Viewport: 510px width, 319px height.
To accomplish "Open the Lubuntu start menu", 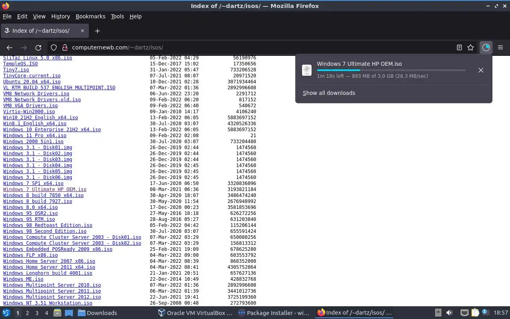I will [6, 313].
